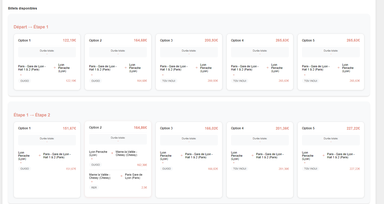The height and width of the screenshot is (204, 384).
Task: Click TGV INOUI badge in the 201,36€ card
Action: 240,169
